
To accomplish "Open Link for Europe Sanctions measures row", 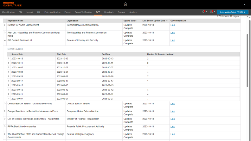I will pyautogui.click(x=172, y=111).
